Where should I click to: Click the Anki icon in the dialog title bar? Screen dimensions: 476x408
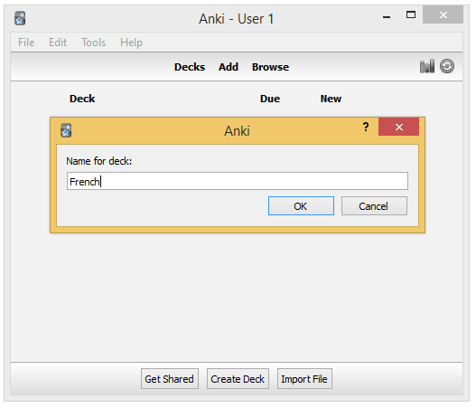(x=66, y=131)
